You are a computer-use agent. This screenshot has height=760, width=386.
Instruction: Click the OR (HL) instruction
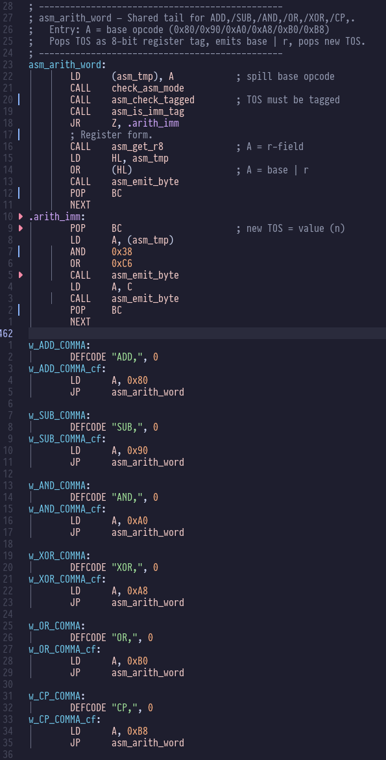[x=101, y=170]
